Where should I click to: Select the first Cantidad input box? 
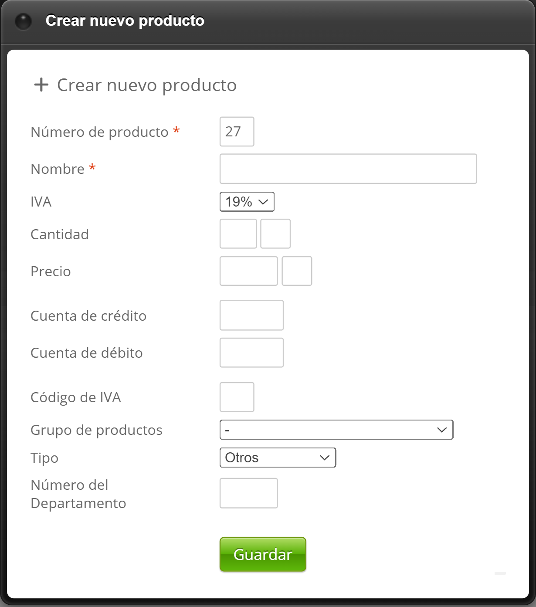[238, 234]
